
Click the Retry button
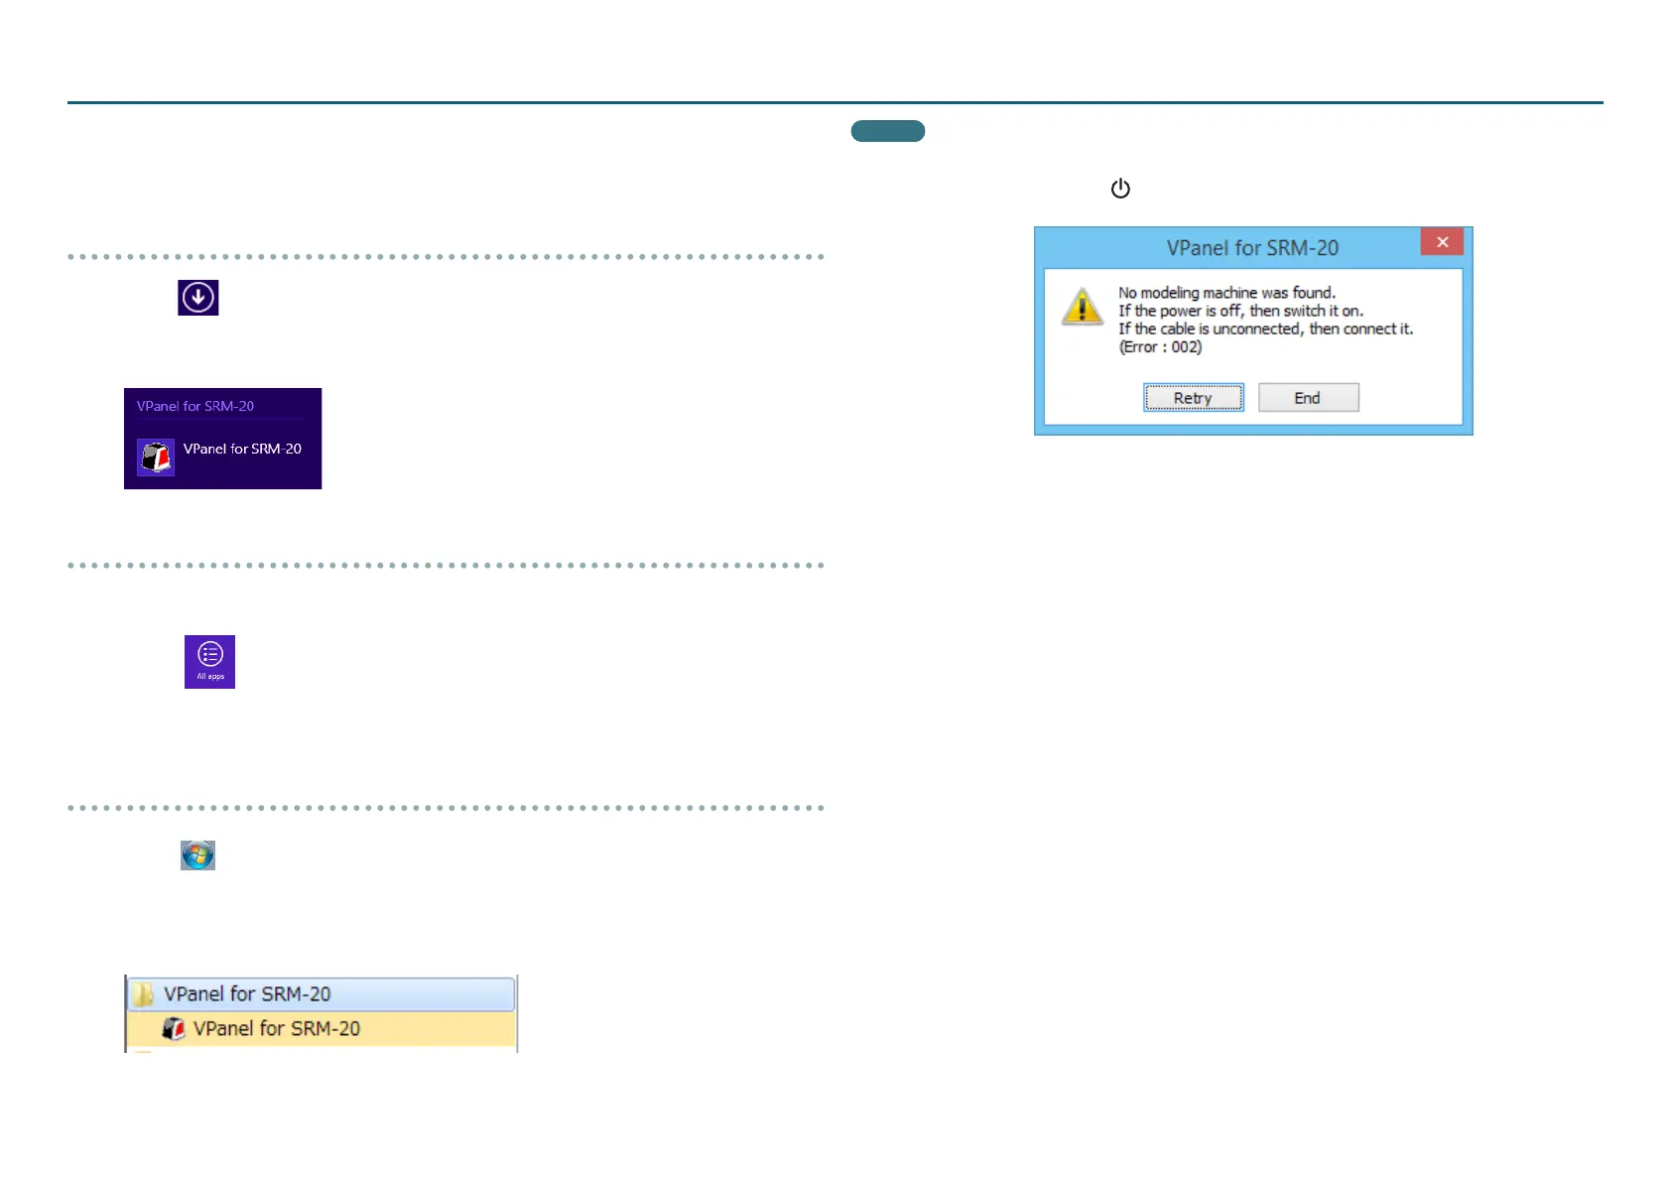coord(1193,398)
